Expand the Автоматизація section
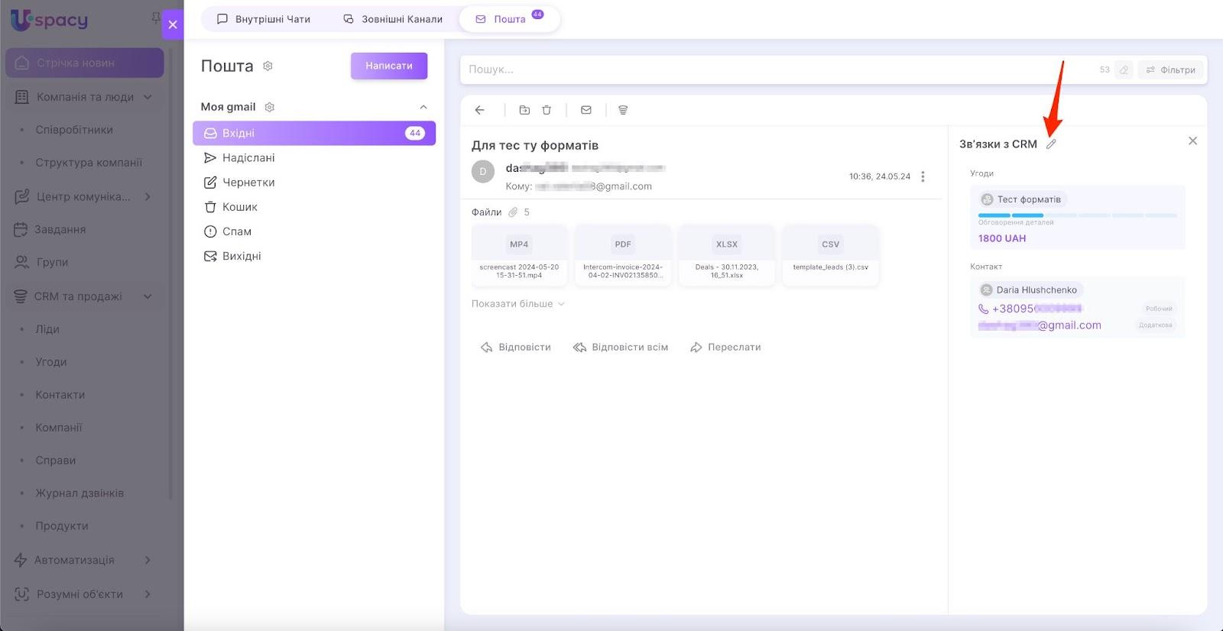This screenshot has width=1223, height=631. click(148, 560)
